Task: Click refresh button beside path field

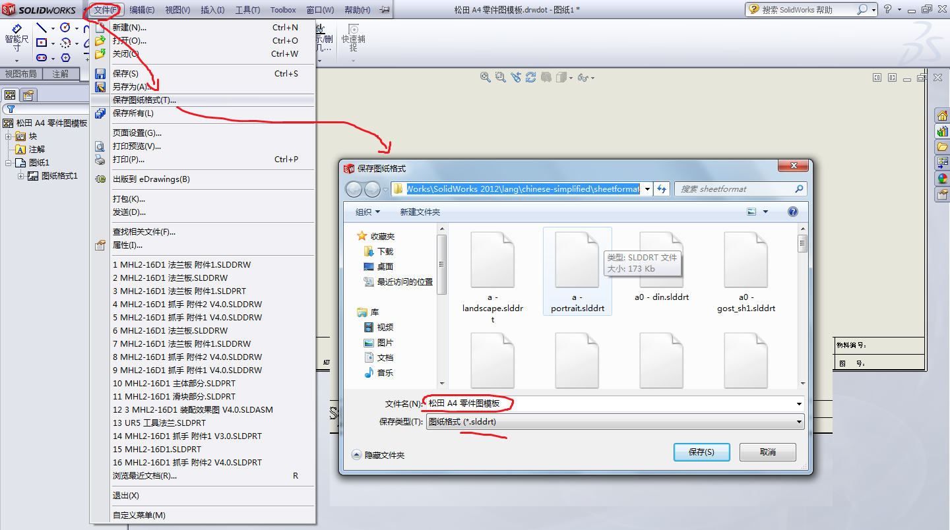Action: pos(662,189)
